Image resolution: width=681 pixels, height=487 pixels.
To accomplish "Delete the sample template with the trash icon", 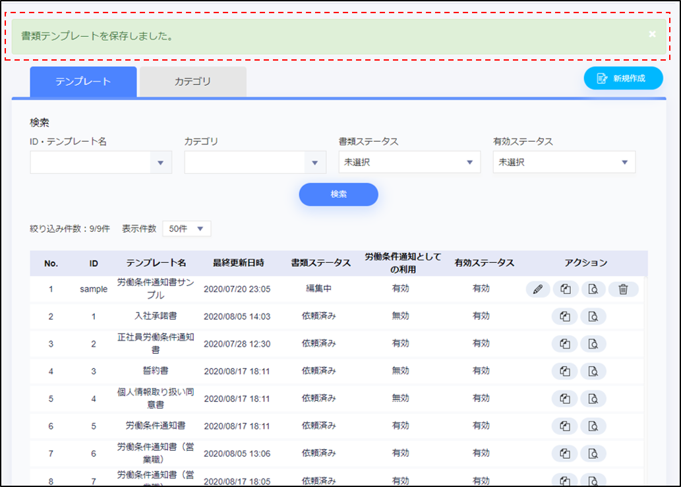I will (623, 289).
